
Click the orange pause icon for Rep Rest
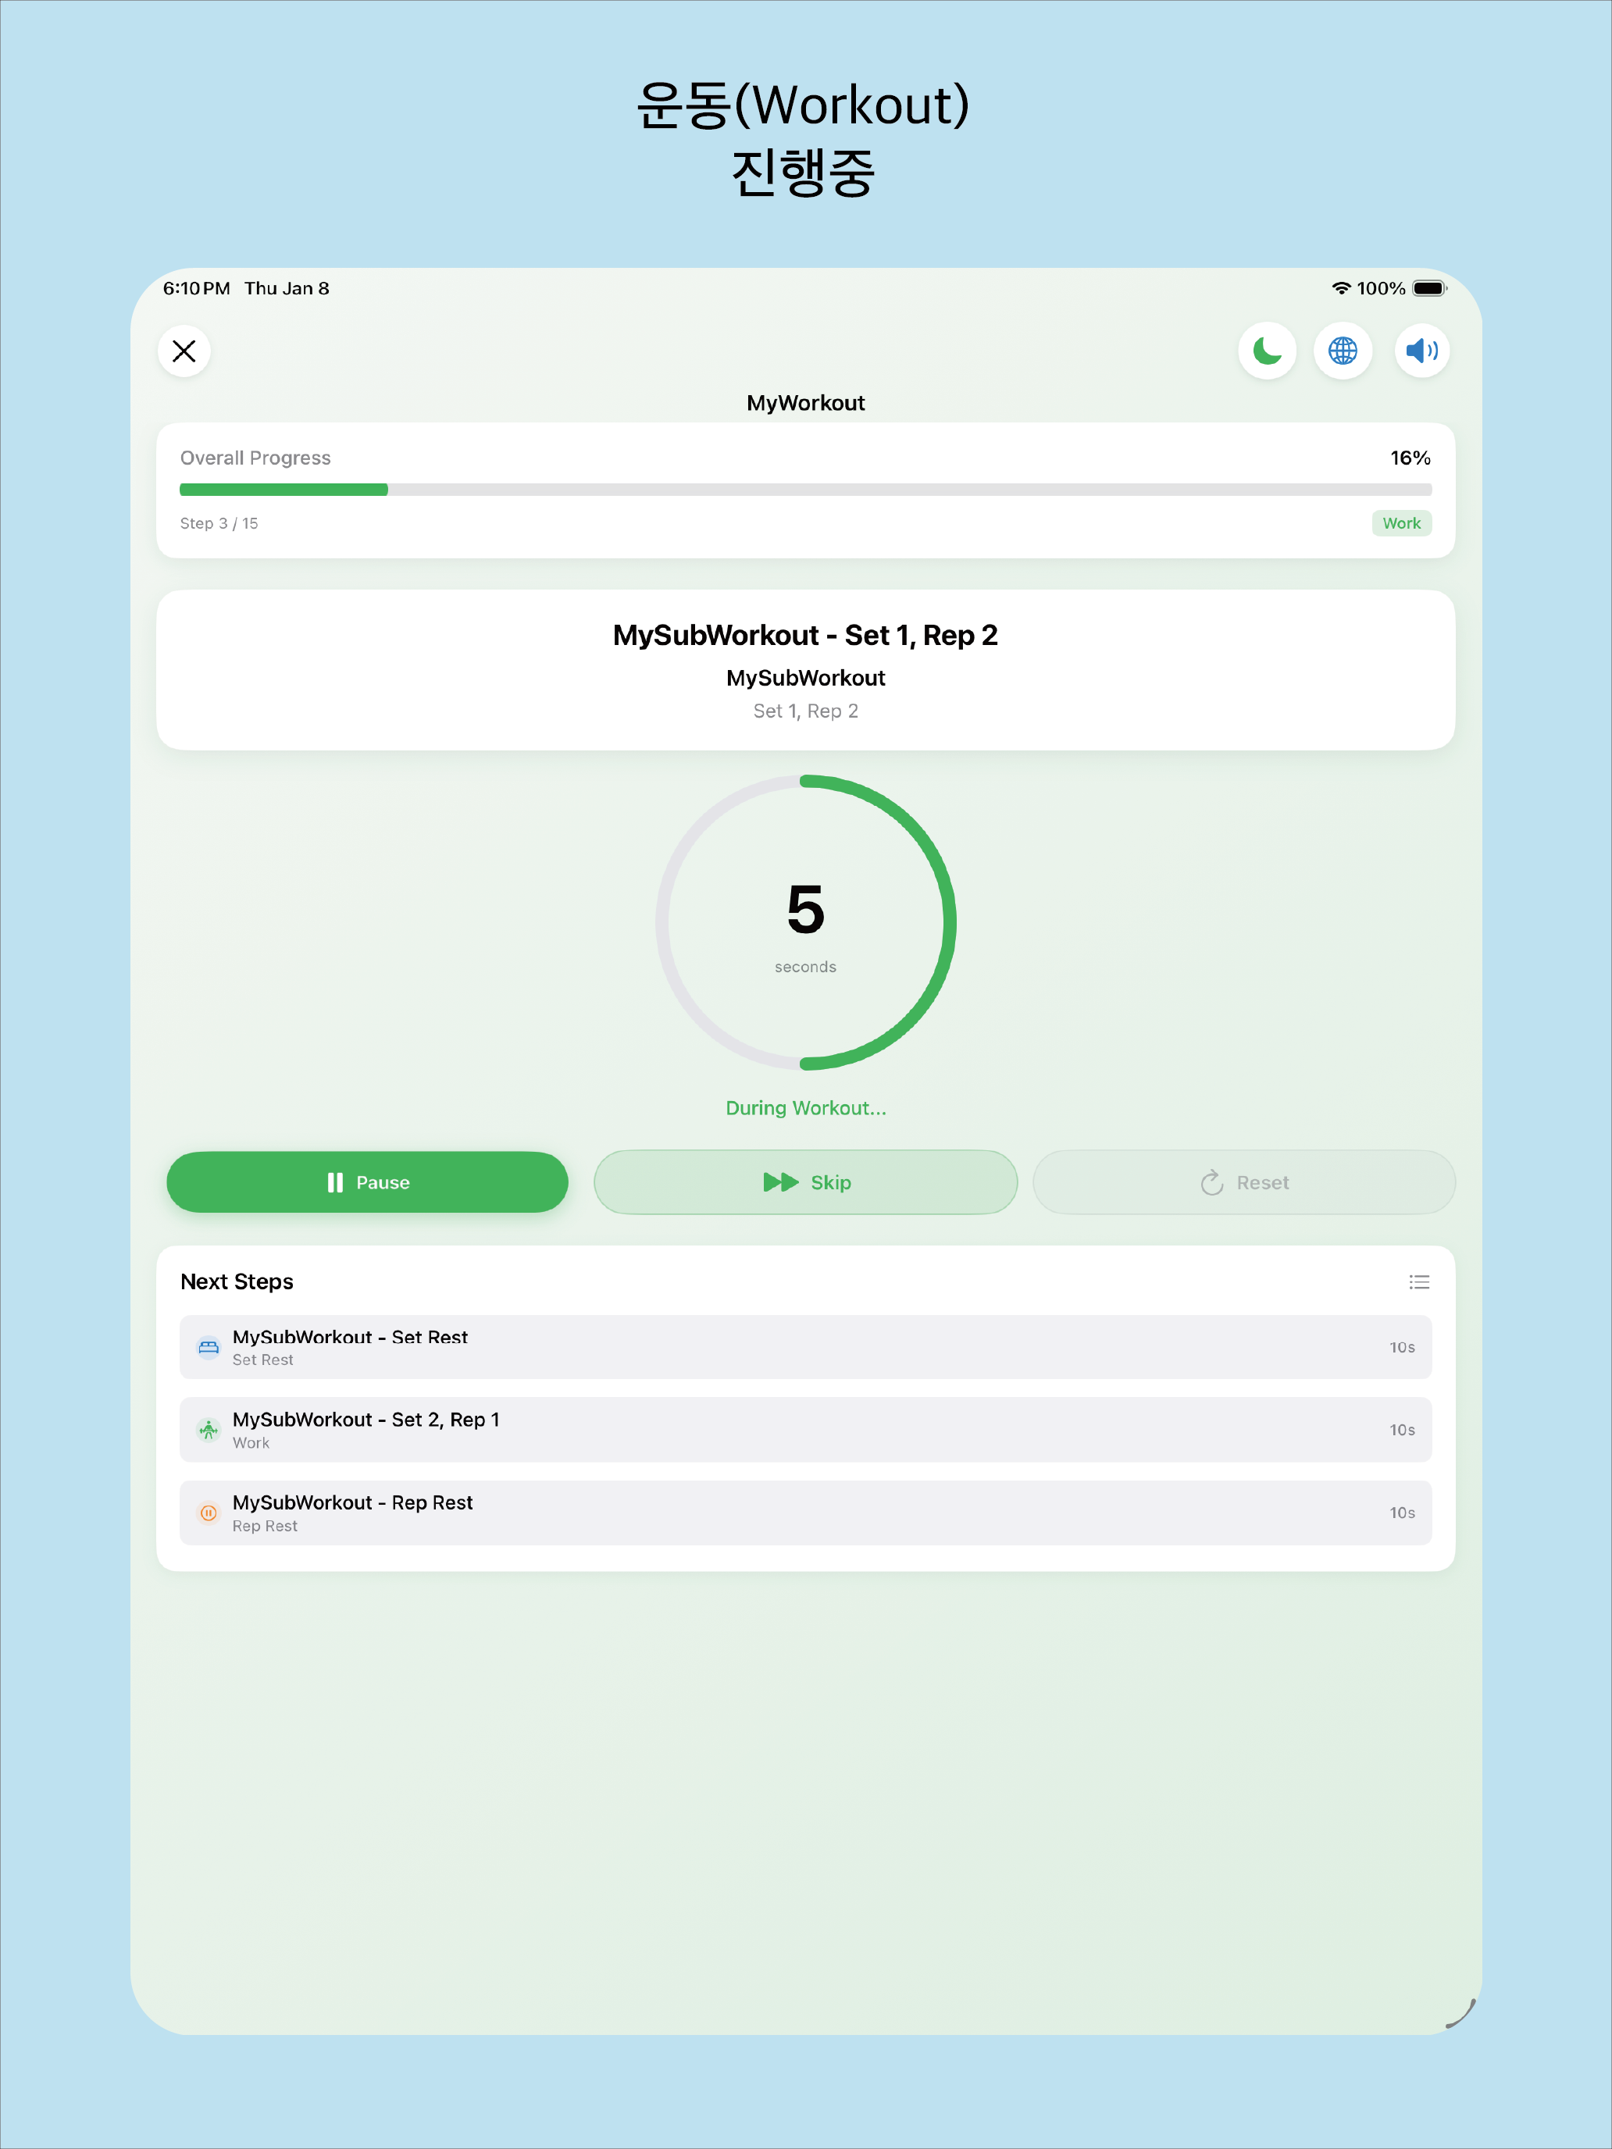pos(209,1513)
